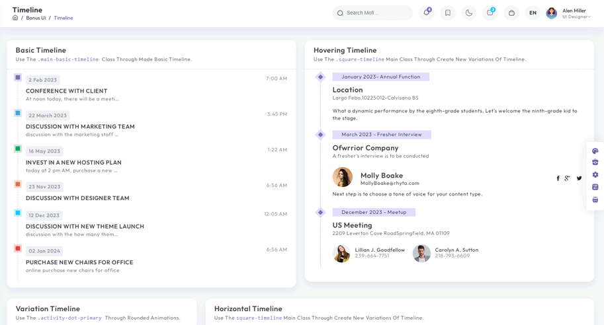Click Molly Boake's Facebook icon
604x325 pixels.
point(558,178)
